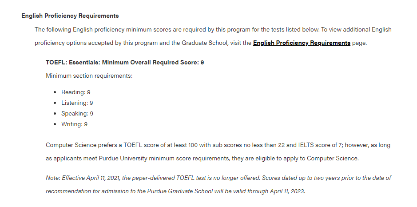
Task: Click the word 'IELTS' in the paragraph
Action: (x=306, y=145)
